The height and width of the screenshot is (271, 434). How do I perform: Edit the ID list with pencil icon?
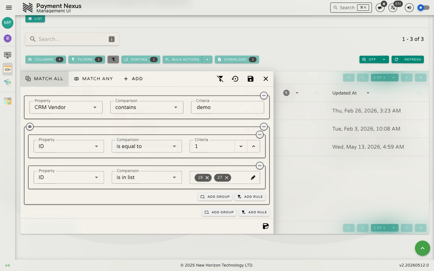click(x=253, y=177)
